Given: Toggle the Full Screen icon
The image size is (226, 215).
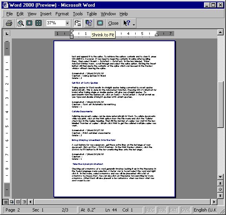Looking at the screenshot, I should pos(100,23).
